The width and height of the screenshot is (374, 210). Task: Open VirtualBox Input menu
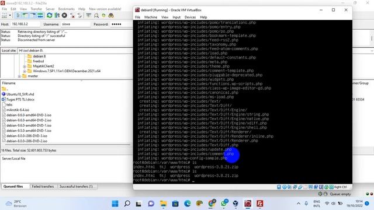pos(176,17)
